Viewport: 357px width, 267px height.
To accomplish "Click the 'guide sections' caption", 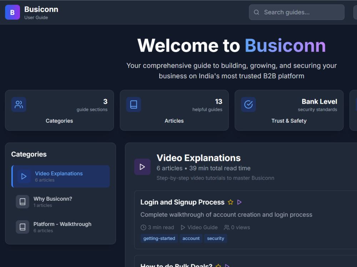I will tap(92, 110).
